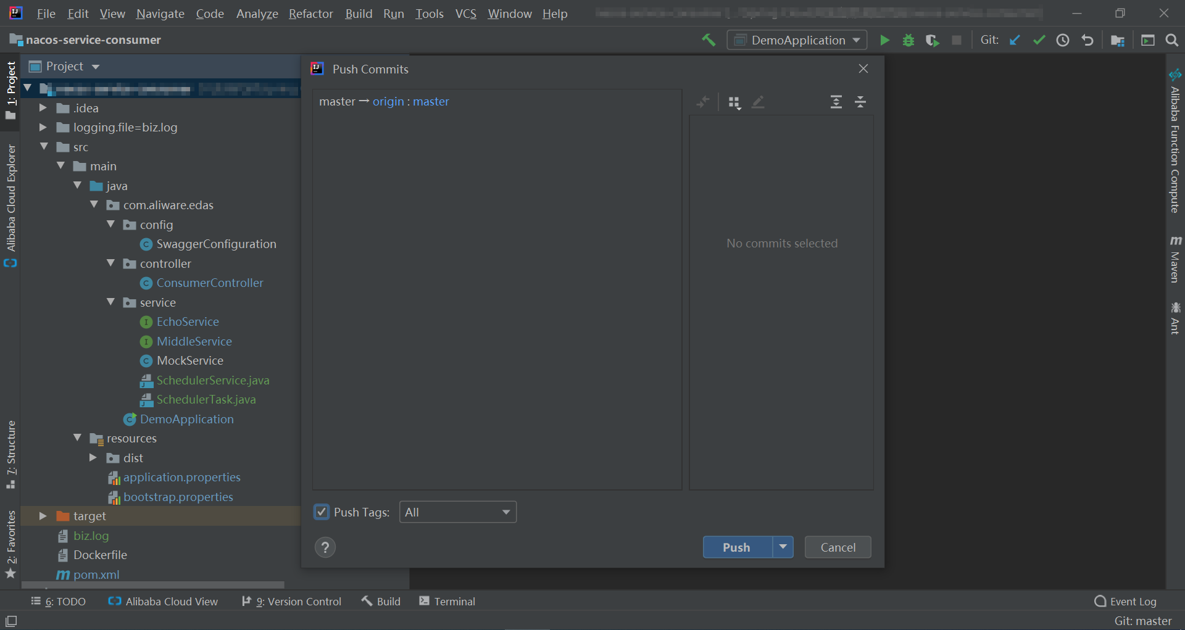Click the green Run button in toolbar

[884, 40]
